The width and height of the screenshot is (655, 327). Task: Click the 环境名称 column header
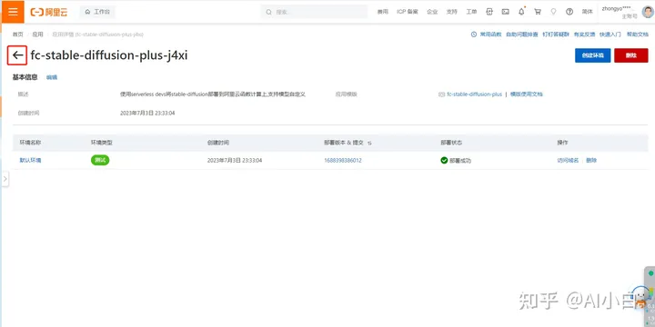(x=30, y=143)
